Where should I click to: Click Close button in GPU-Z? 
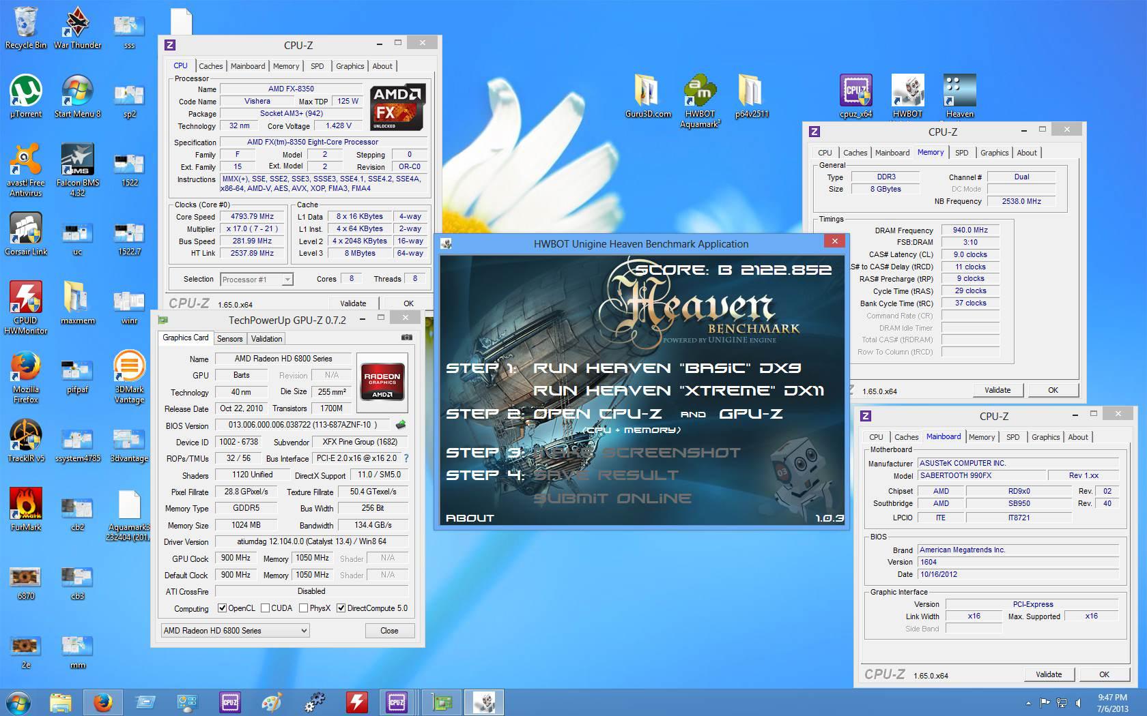[x=389, y=631]
